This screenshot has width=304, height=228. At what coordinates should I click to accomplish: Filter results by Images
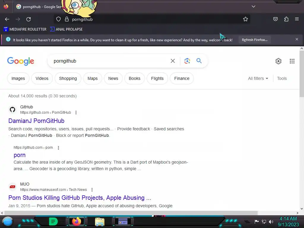click(x=18, y=78)
